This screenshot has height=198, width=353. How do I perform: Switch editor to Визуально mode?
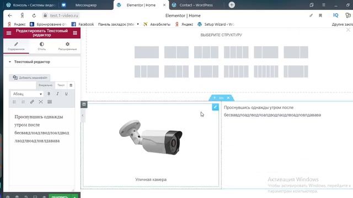click(45, 85)
